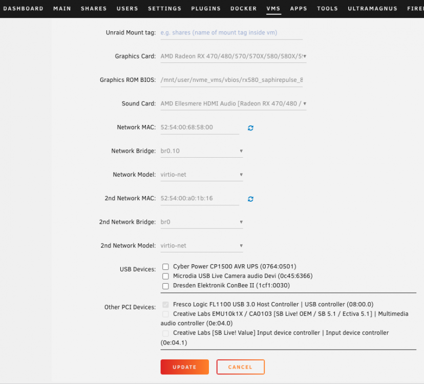Open 2nd Network Bridge br0 dropdown
Viewport: 424px width, 384px height.
point(202,222)
